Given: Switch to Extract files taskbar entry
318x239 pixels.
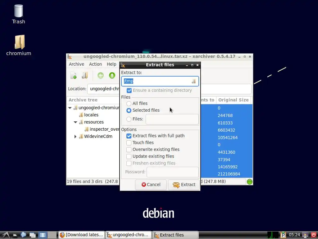Looking at the screenshot, I should pos(175,235).
